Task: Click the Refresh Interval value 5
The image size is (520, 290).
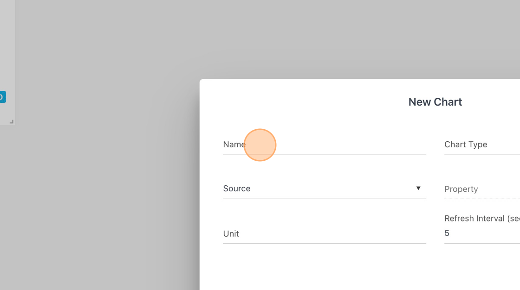Action: pyautogui.click(x=447, y=233)
